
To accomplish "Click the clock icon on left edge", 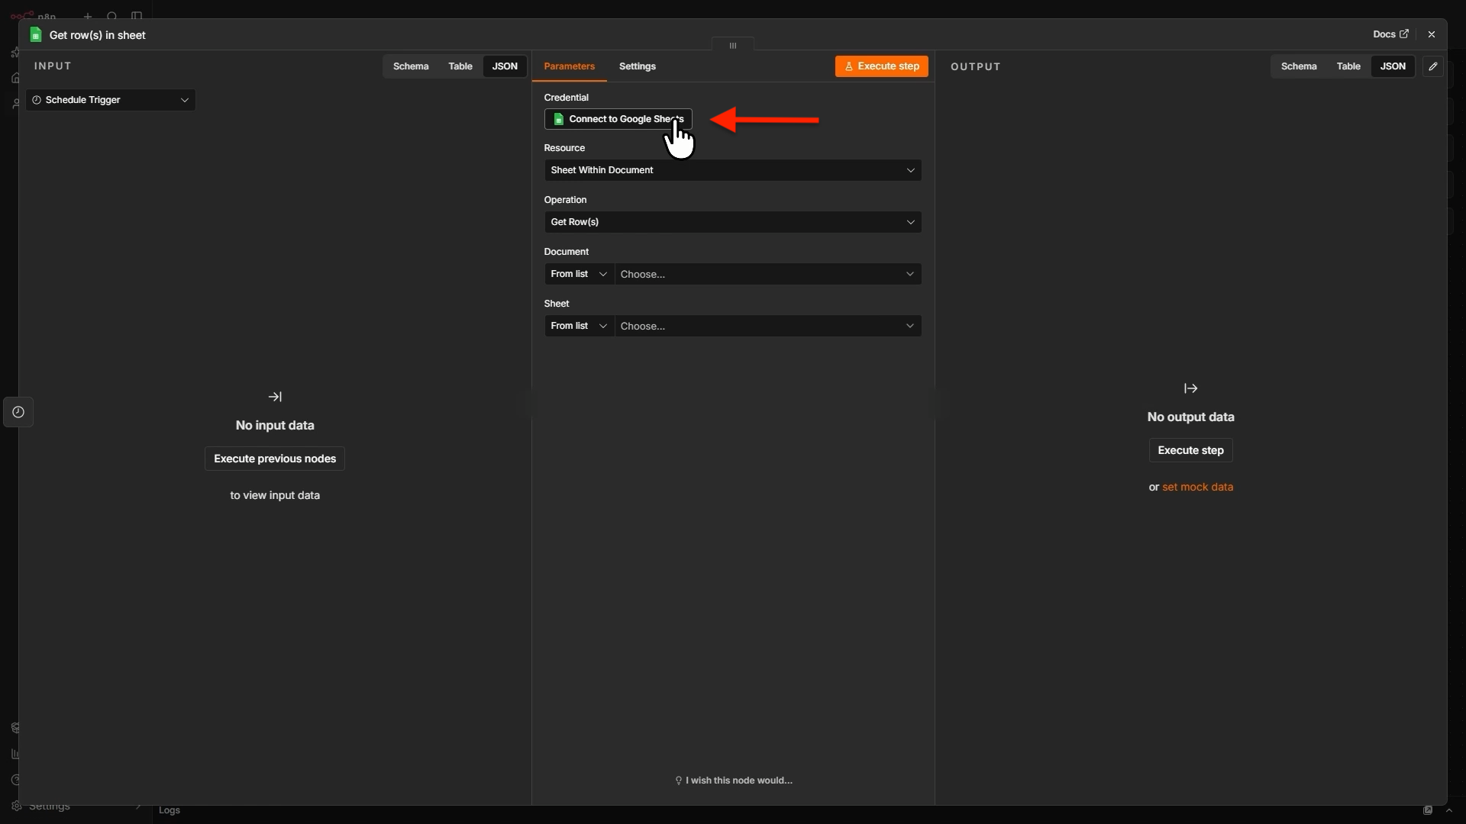I will (18, 412).
